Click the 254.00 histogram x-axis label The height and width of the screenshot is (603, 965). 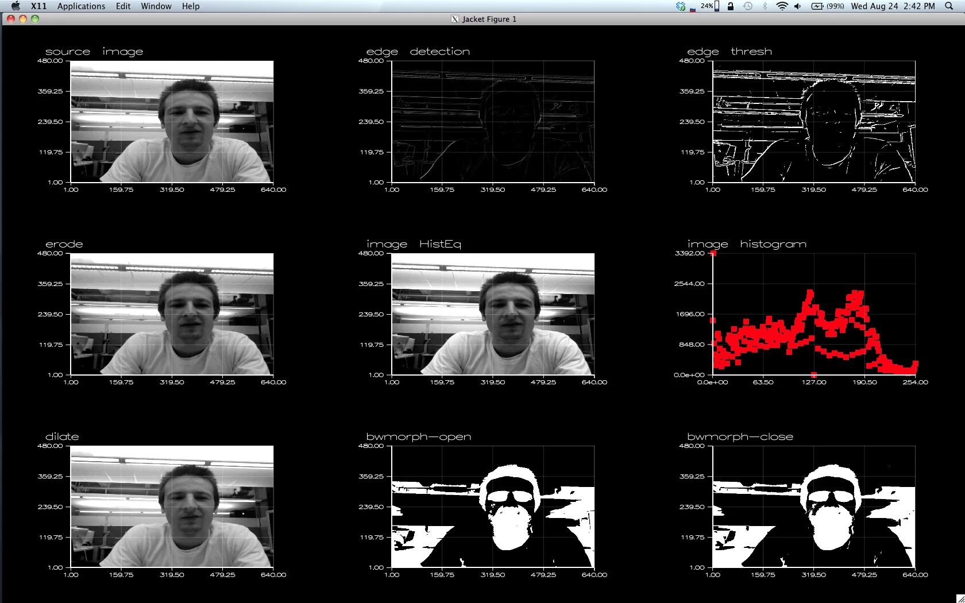pos(915,382)
